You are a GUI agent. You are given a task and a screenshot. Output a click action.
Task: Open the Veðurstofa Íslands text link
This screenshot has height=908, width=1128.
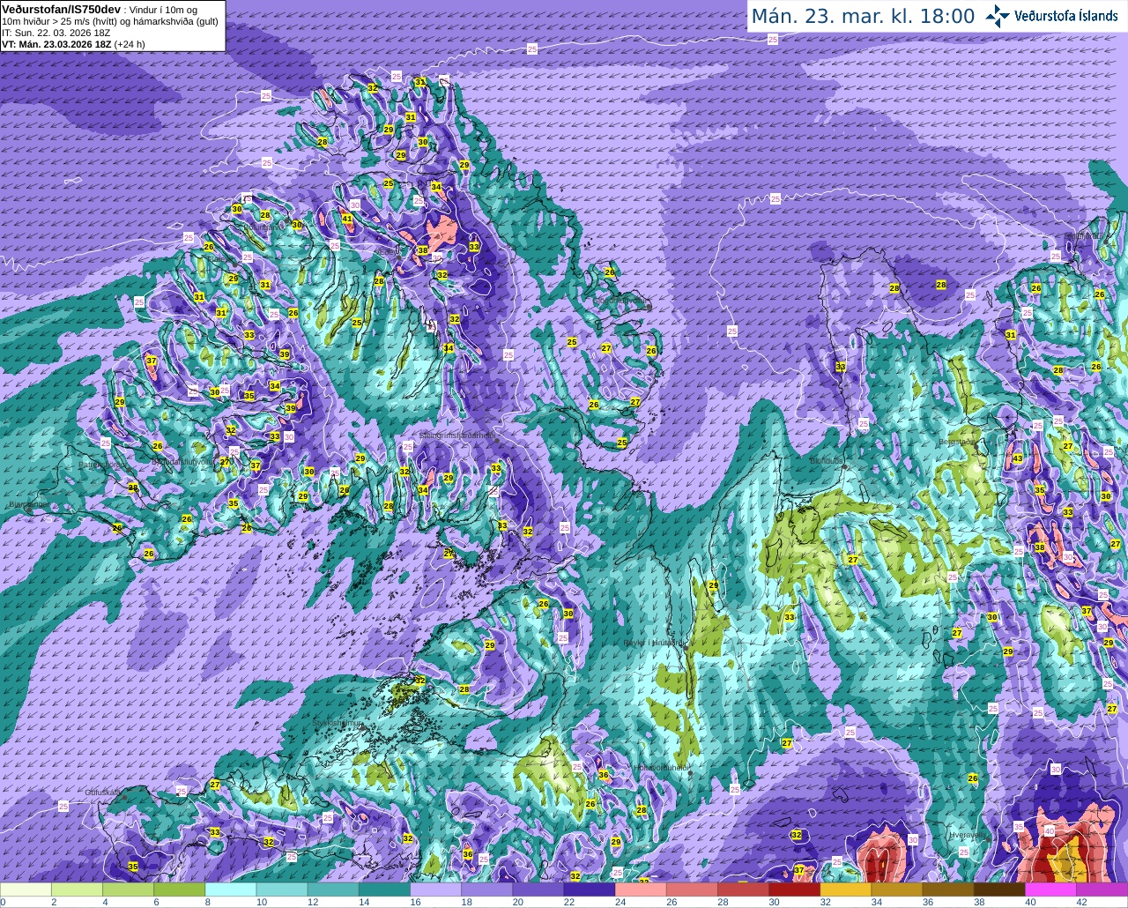pyautogui.click(x=1066, y=15)
